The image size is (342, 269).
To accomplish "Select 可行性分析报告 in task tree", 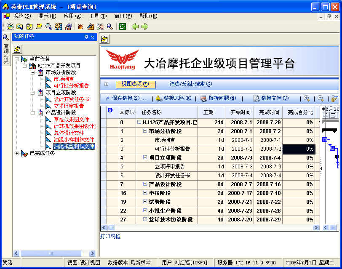I will (71, 86).
